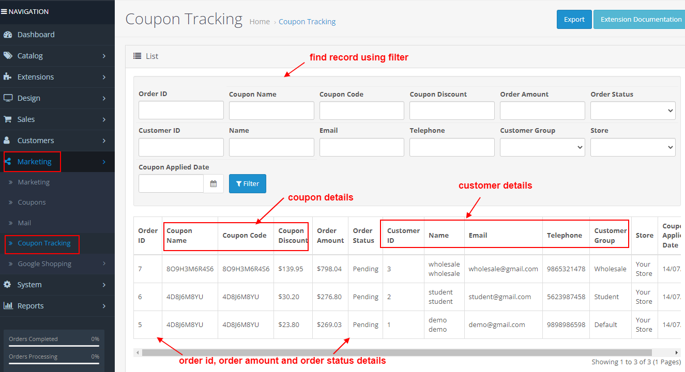Open the Order Status dropdown
685x372 pixels.
coord(633,111)
